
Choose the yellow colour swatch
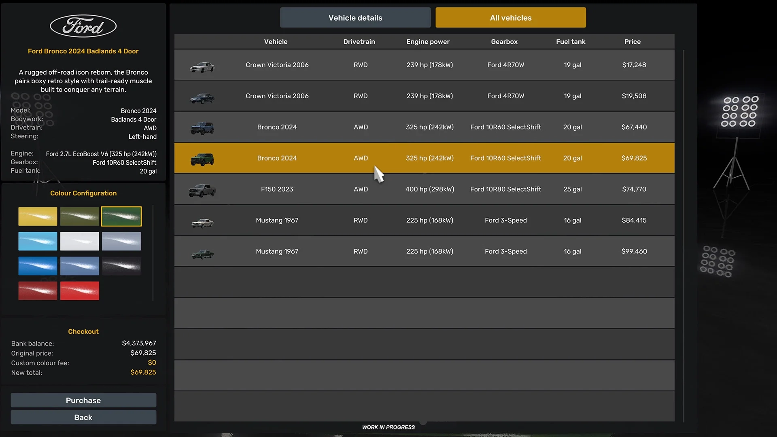click(x=38, y=216)
